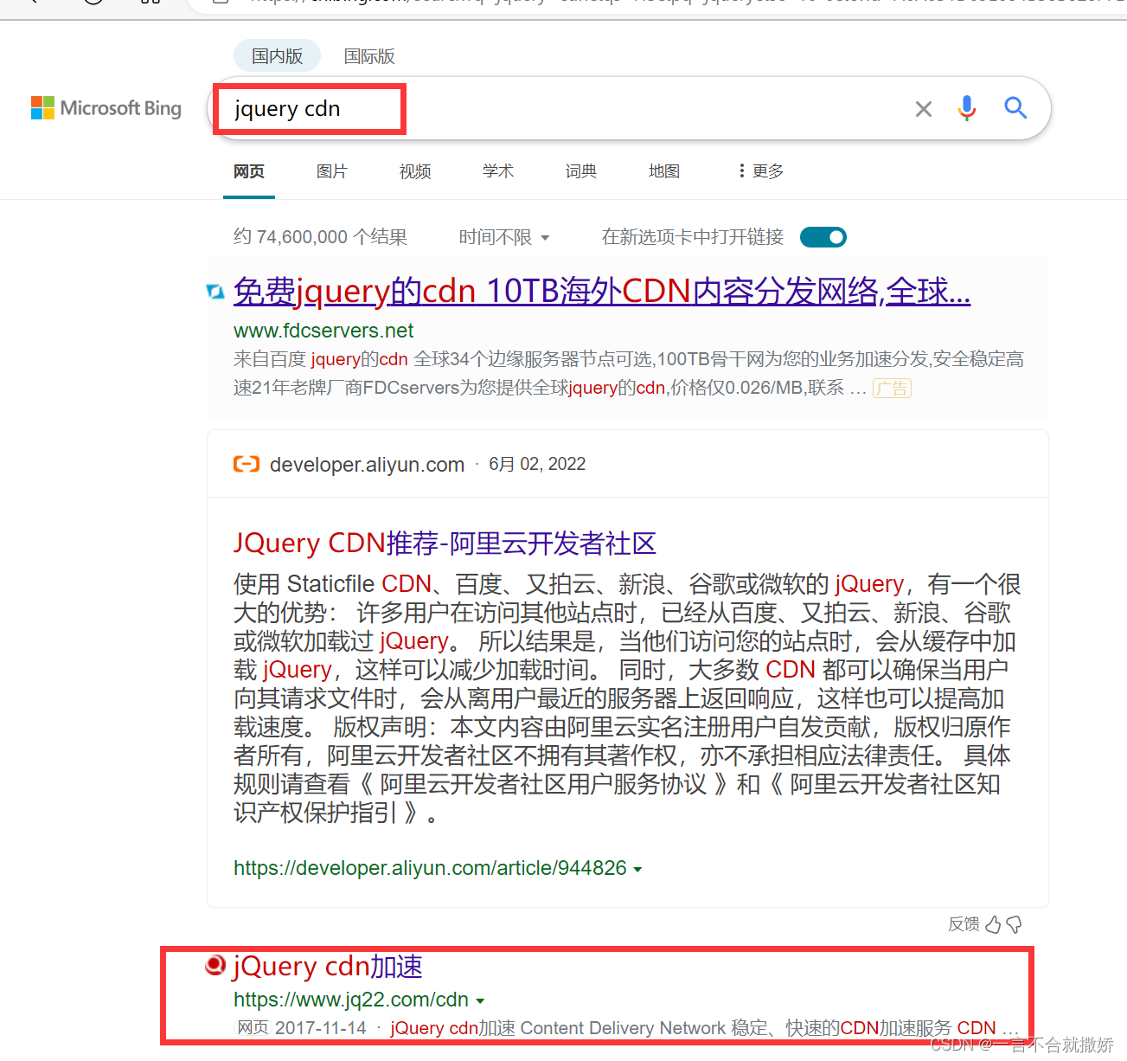Screen dimensions: 1127x1061
Task: Toggle open links in new tab switch
Action: pos(823,237)
